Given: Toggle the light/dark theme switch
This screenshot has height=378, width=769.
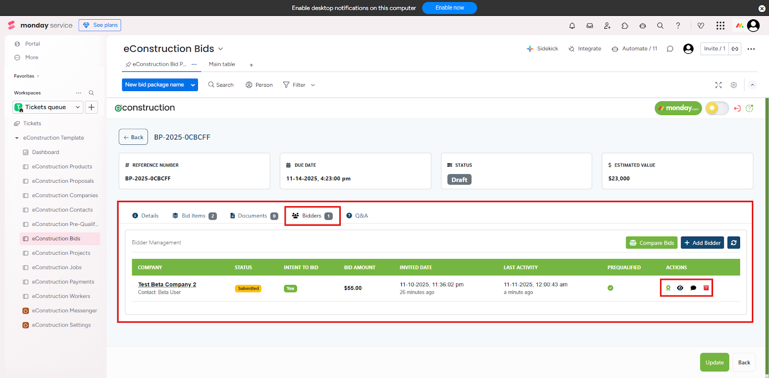Looking at the screenshot, I should coord(717,108).
